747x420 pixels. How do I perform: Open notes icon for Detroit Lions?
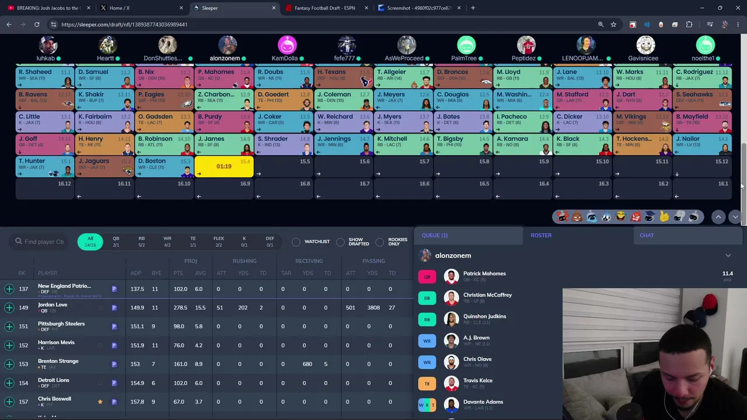click(x=114, y=383)
